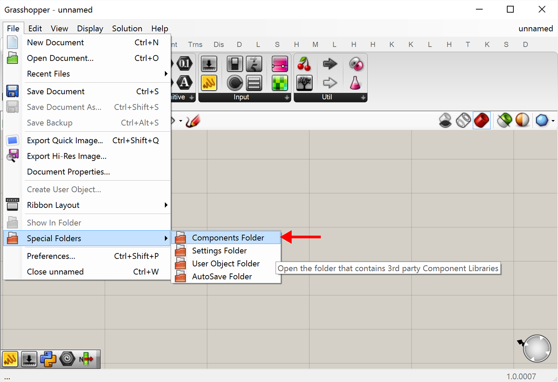Select Export Quick Image...
This screenshot has height=382, width=558.
(x=87, y=140)
